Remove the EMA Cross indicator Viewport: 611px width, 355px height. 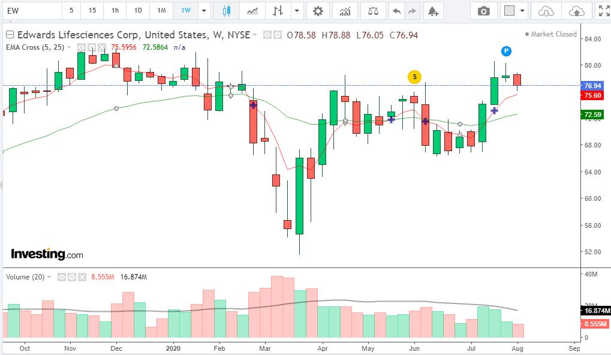[x=101, y=47]
